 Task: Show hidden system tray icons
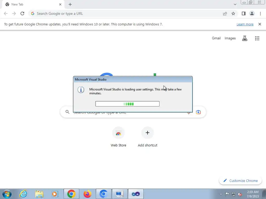[221, 194]
